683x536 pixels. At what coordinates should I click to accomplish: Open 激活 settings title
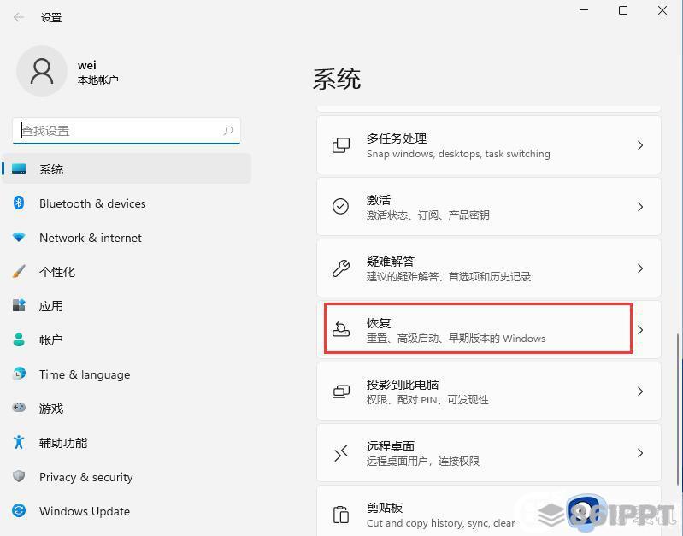(379, 200)
